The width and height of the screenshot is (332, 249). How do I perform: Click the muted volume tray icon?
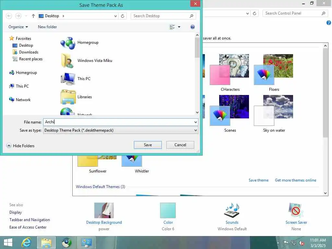[301, 243]
